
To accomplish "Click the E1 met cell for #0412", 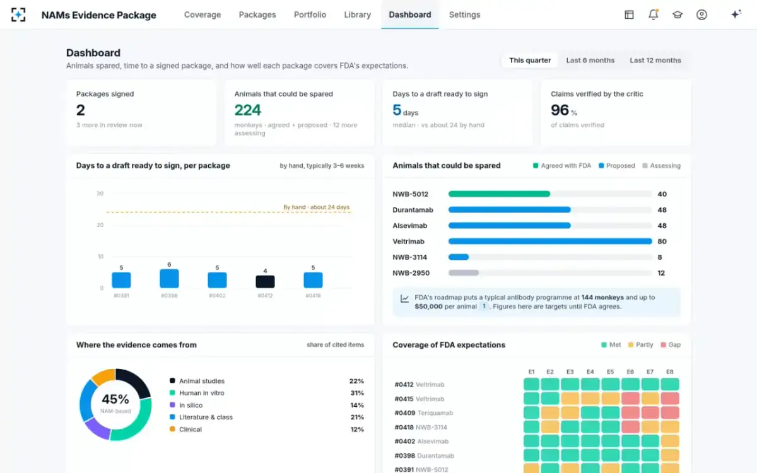I will tap(532, 384).
